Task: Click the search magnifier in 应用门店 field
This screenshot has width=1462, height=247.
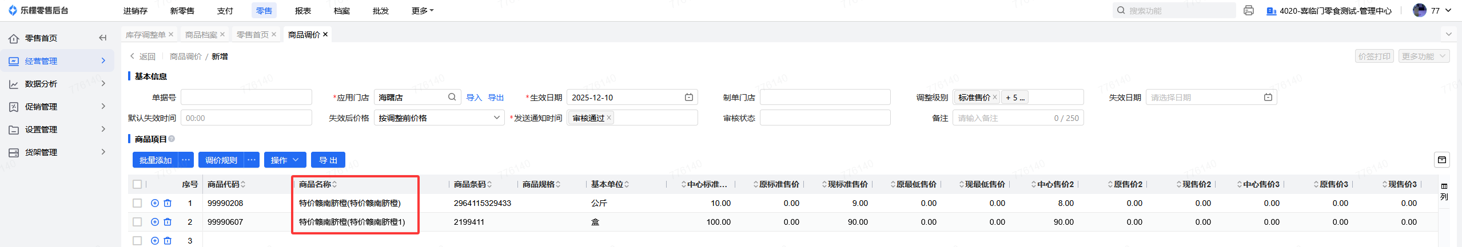Action: (x=452, y=97)
